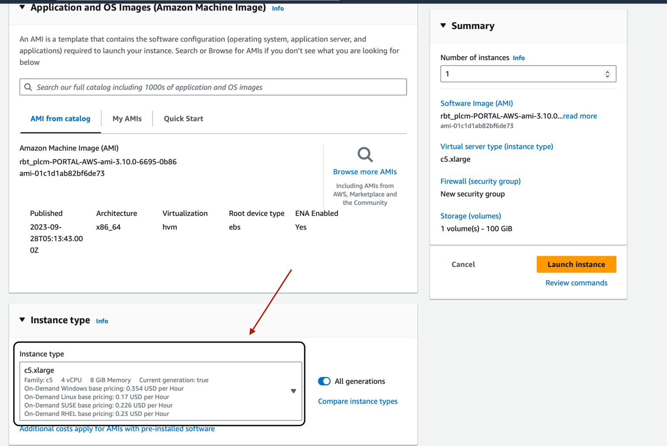
Task: Open the Review commands link
Action: [x=576, y=283]
